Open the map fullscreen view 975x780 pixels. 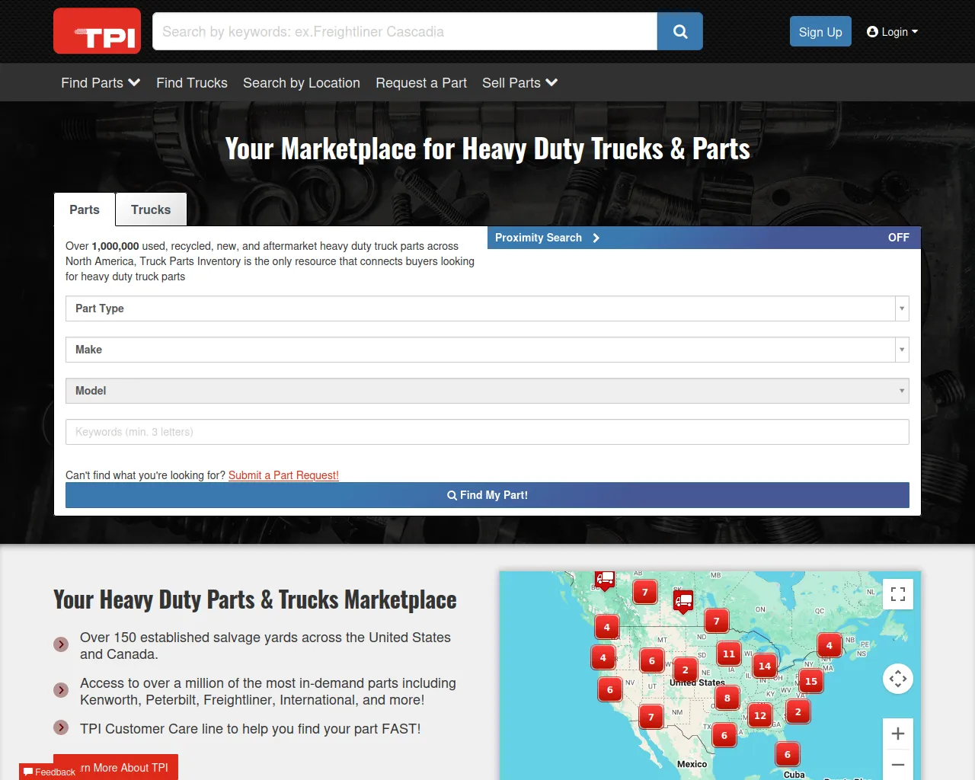898,594
